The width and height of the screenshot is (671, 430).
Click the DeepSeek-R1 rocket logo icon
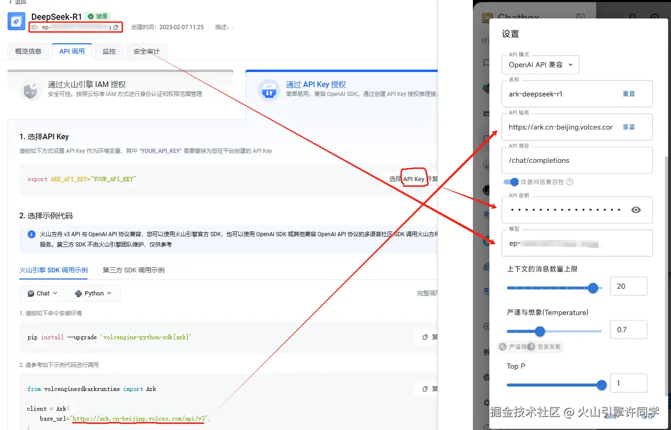(16, 21)
